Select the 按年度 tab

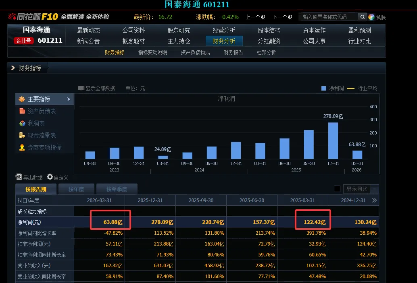coord(76,189)
